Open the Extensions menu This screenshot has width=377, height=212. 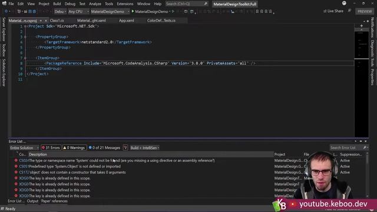coord(125,4)
